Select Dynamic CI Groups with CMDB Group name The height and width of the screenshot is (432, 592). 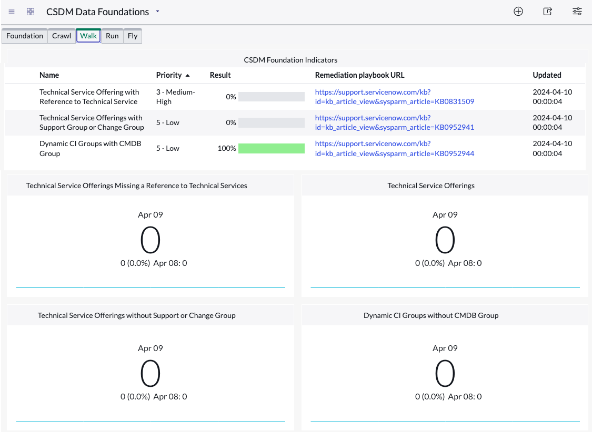90,149
